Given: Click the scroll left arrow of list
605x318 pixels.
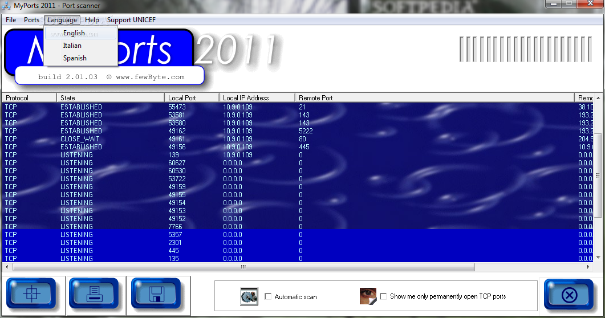Looking at the screenshot, I should click(7, 267).
